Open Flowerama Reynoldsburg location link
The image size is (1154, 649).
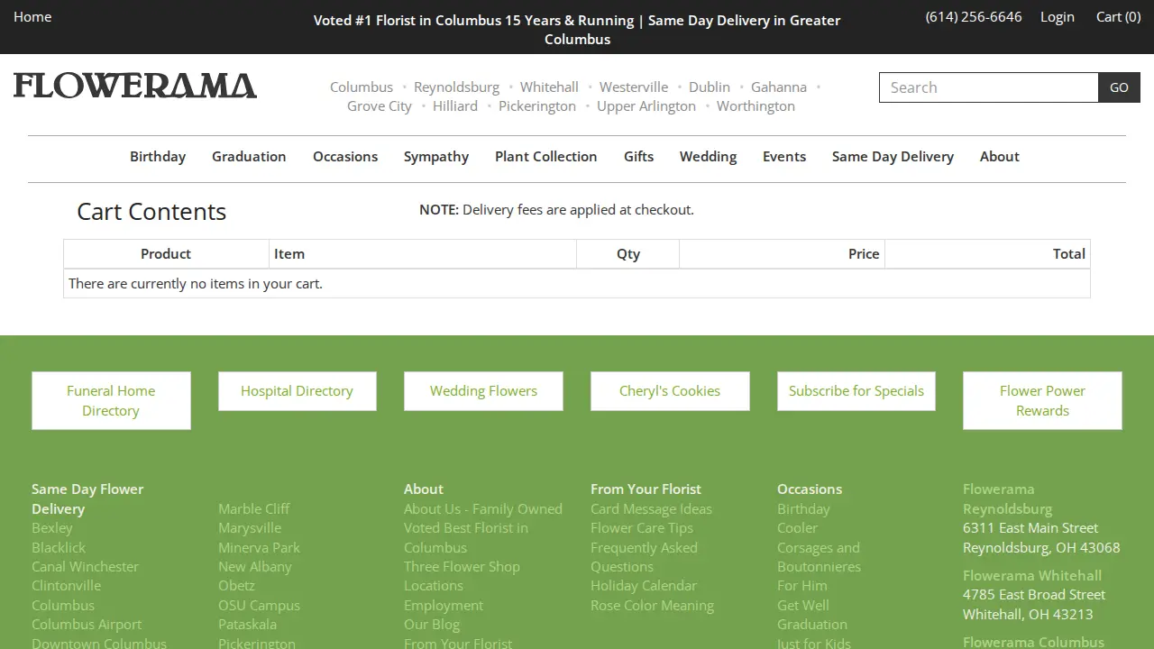pos(1007,499)
